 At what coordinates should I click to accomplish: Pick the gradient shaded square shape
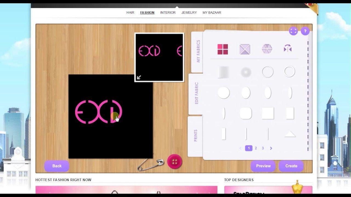[x=223, y=72]
